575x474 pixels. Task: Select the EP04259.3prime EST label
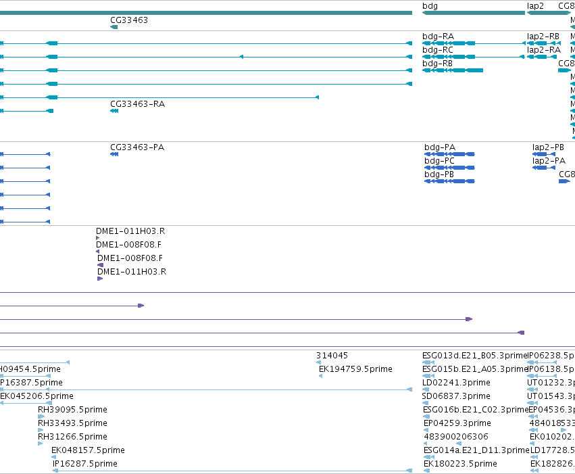click(x=457, y=423)
